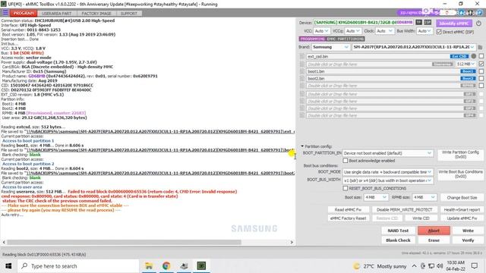
Task: Click the file icon left of boot2.bin
Action: point(302,79)
